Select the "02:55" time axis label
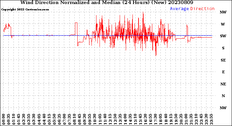Image resolution: width=232 pixels, height=126 pixels. click(29, 119)
